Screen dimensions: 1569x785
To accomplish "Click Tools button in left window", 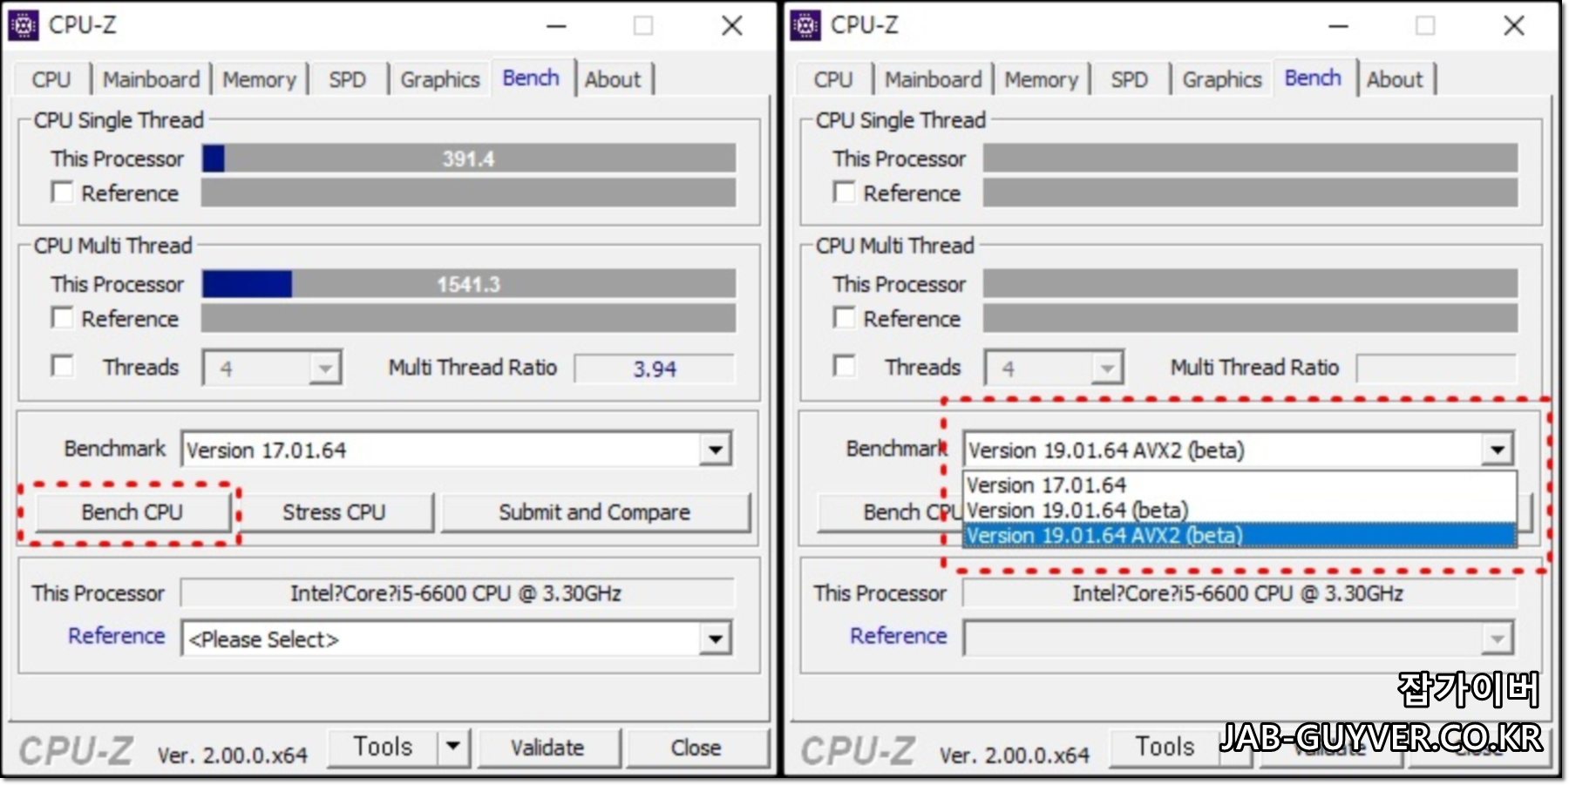I will [383, 747].
